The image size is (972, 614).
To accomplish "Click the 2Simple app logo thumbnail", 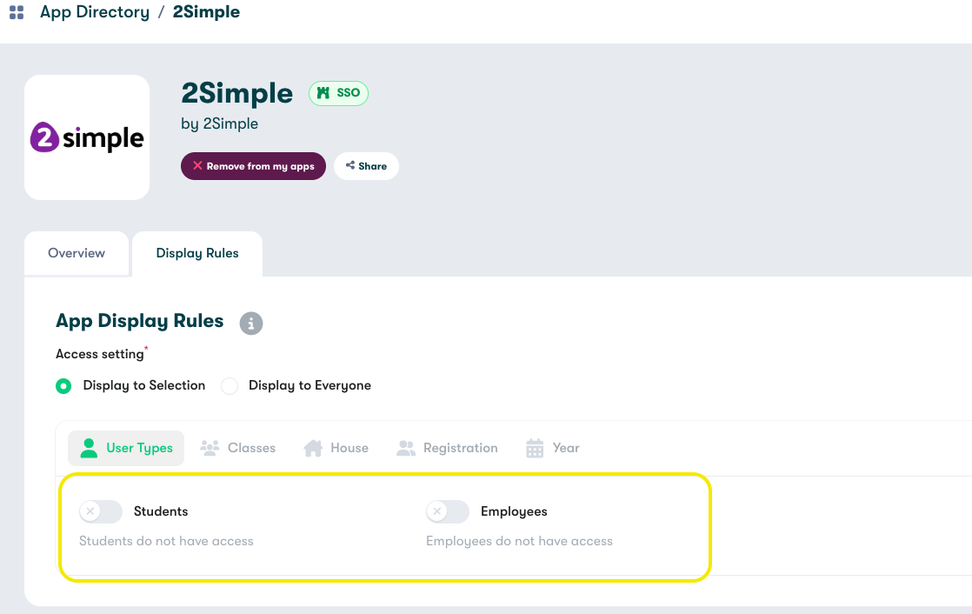I will (87, 137).
